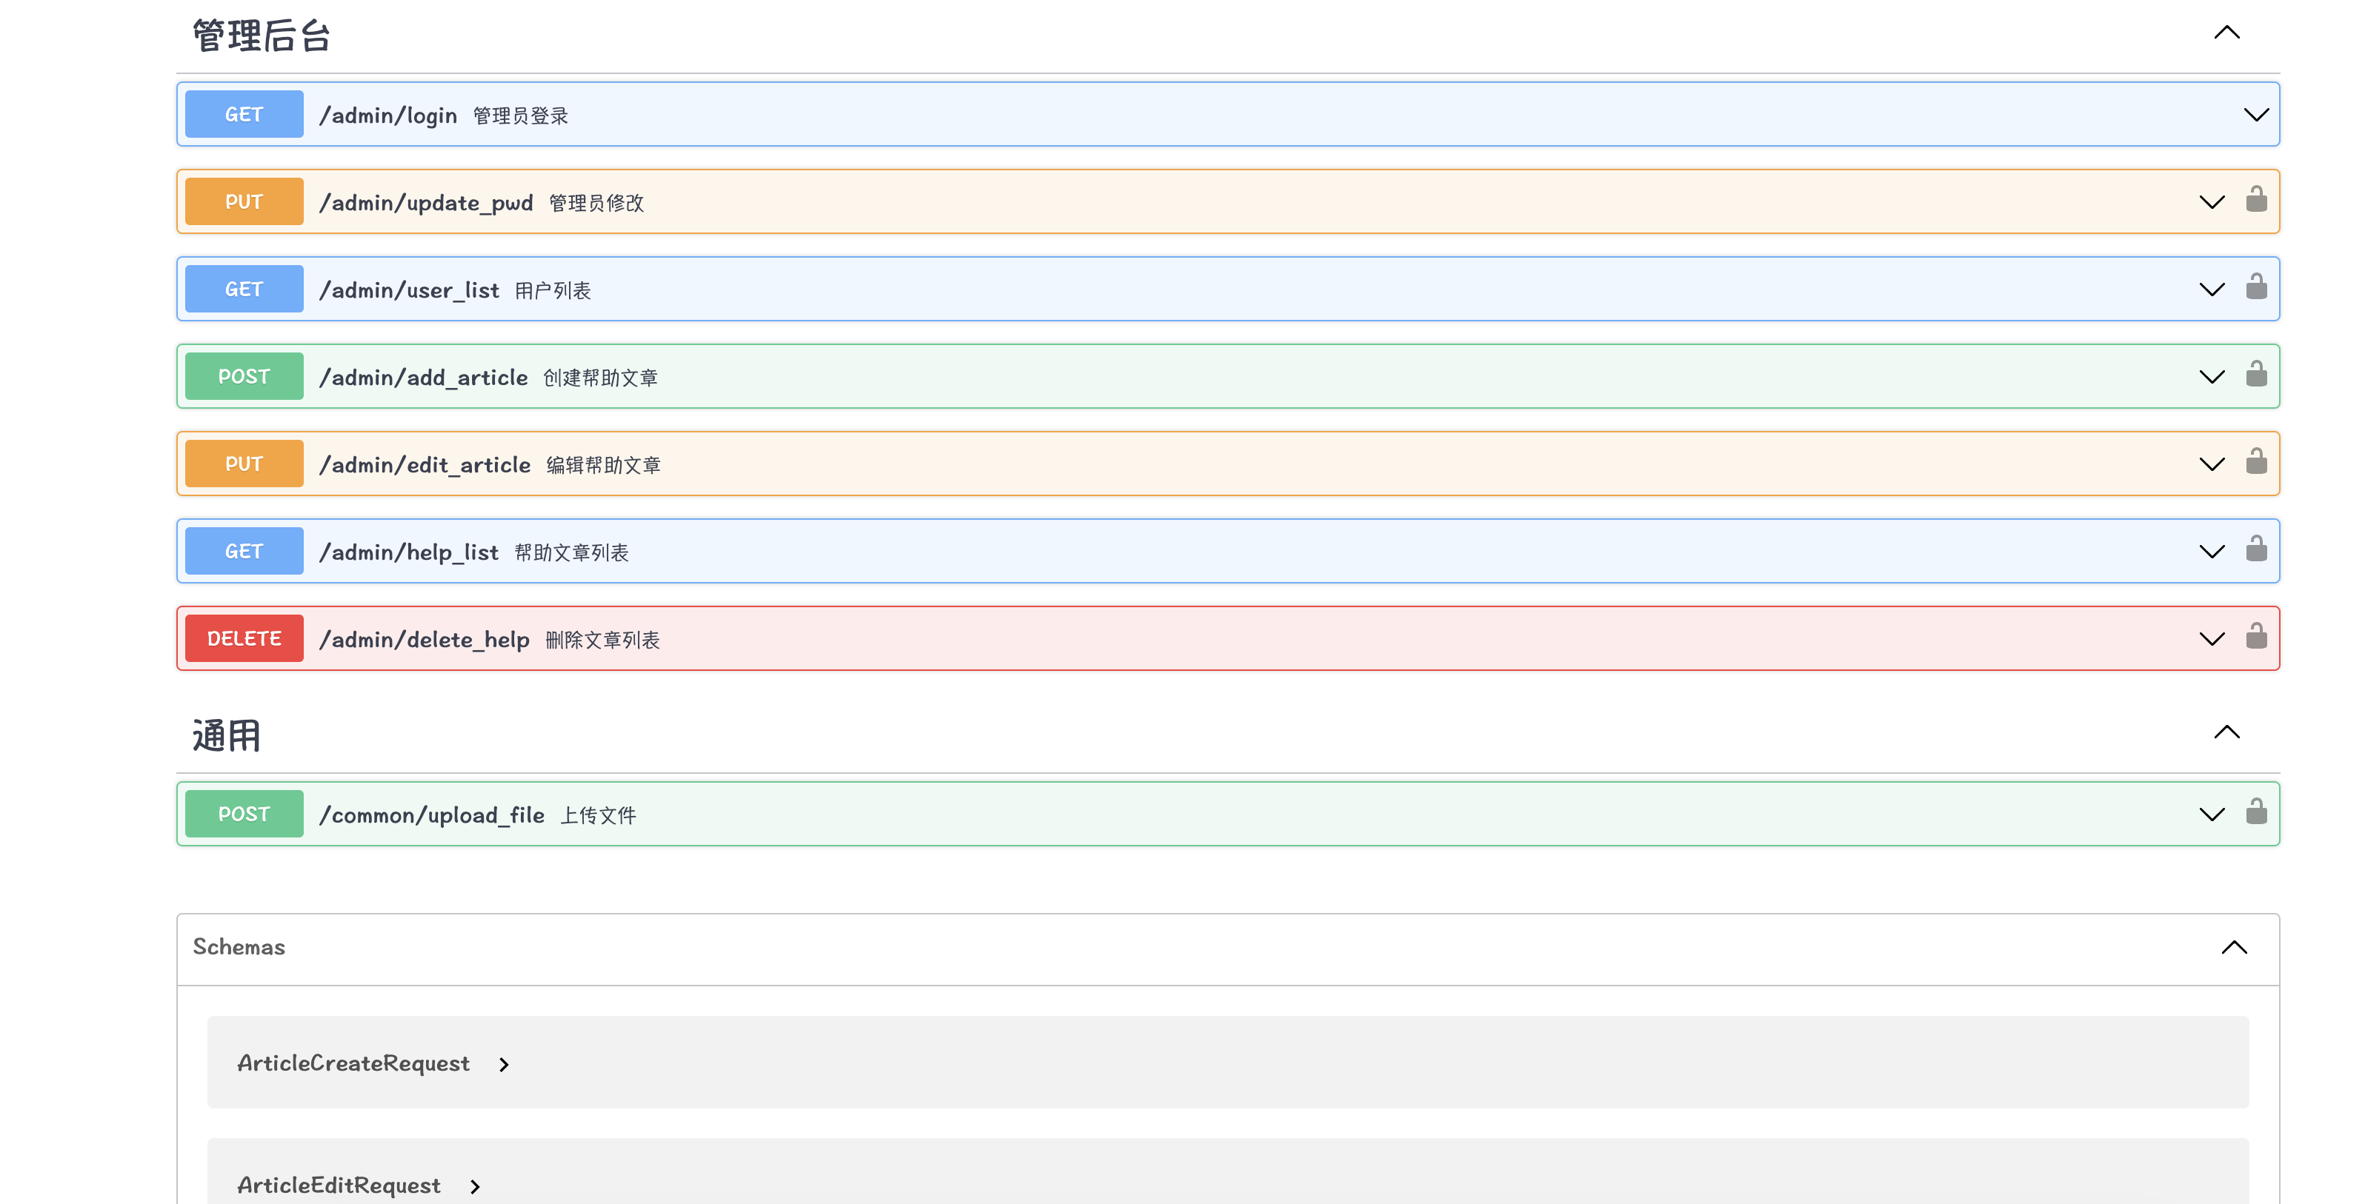The height and width of the screenshot is (1204, 2365).
Task: Expand the /admin/add_article chevron arrow
Action: 2212,376
